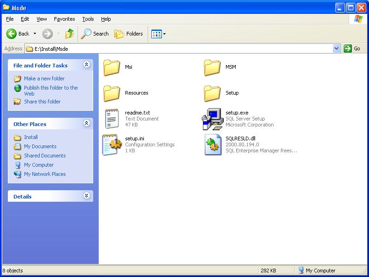Open the setup.exe SQL Server Setup icon
This screenshot has height=277, width=369.
212,119
